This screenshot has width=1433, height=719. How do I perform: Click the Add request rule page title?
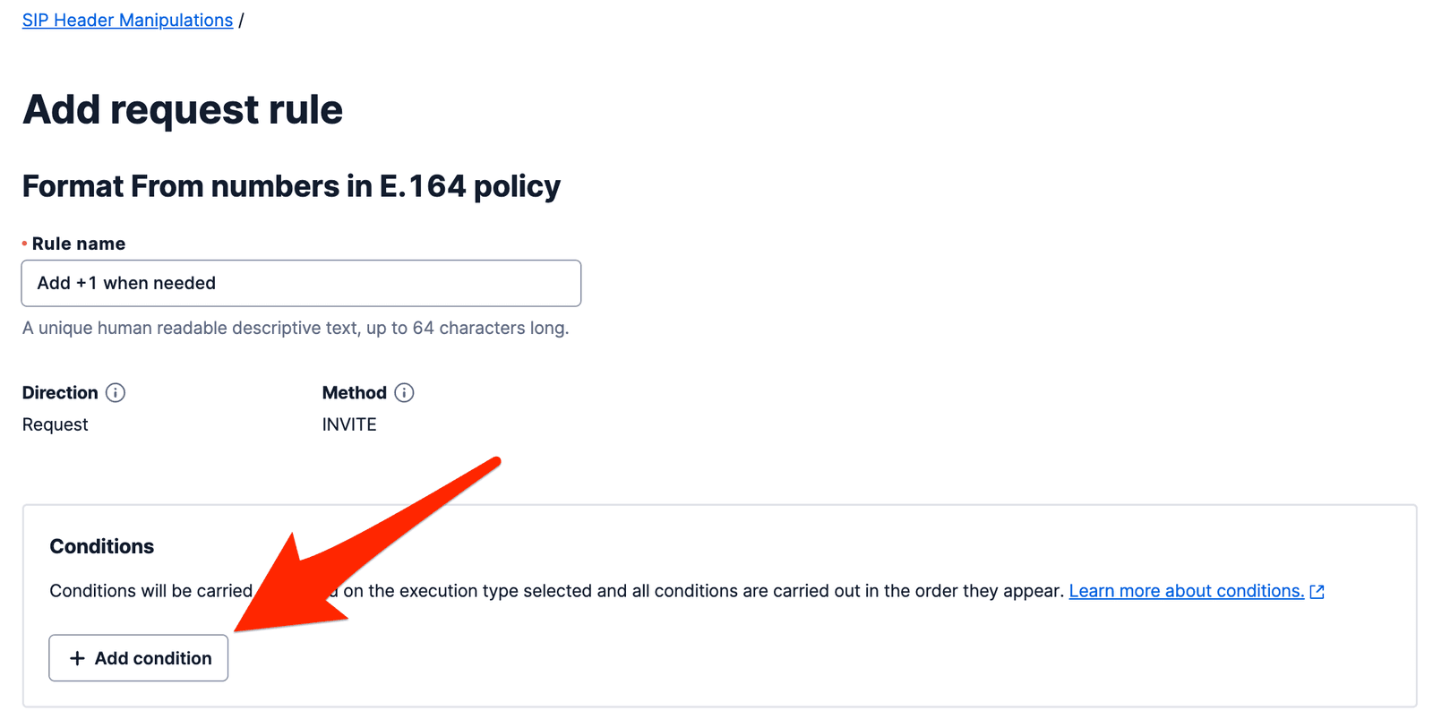tap(182, 109)
